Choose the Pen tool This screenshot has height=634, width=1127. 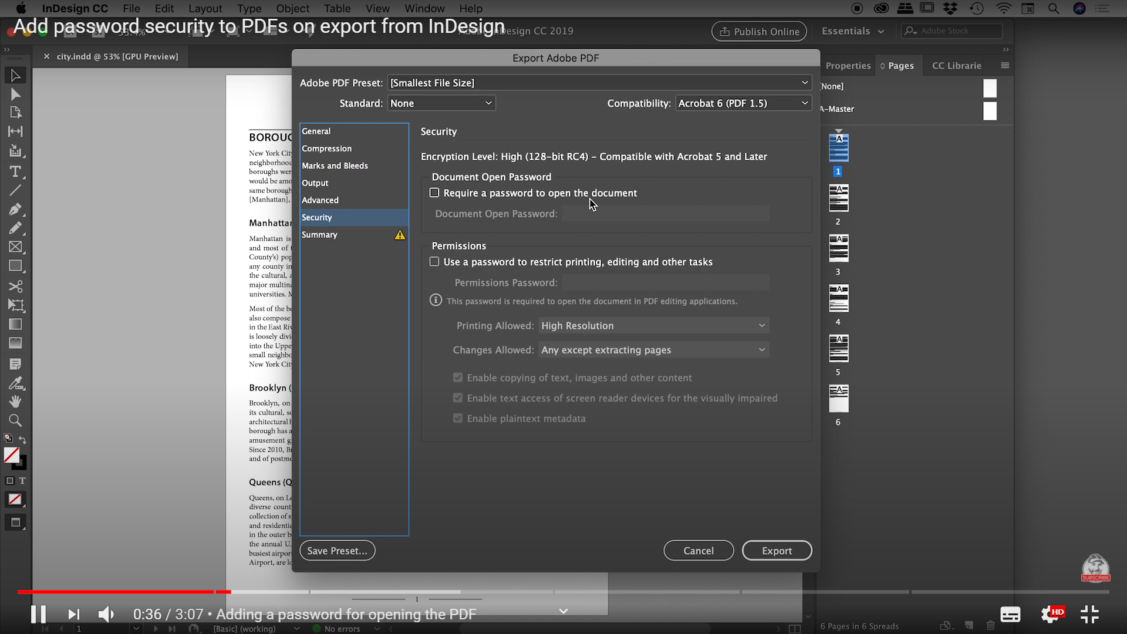15,209
